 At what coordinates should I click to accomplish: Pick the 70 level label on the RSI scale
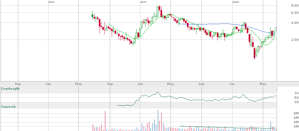(x=296, y=93)
